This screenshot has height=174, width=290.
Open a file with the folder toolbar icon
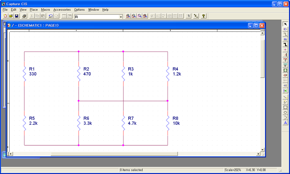pyautogui.click(x=11, y=16)
